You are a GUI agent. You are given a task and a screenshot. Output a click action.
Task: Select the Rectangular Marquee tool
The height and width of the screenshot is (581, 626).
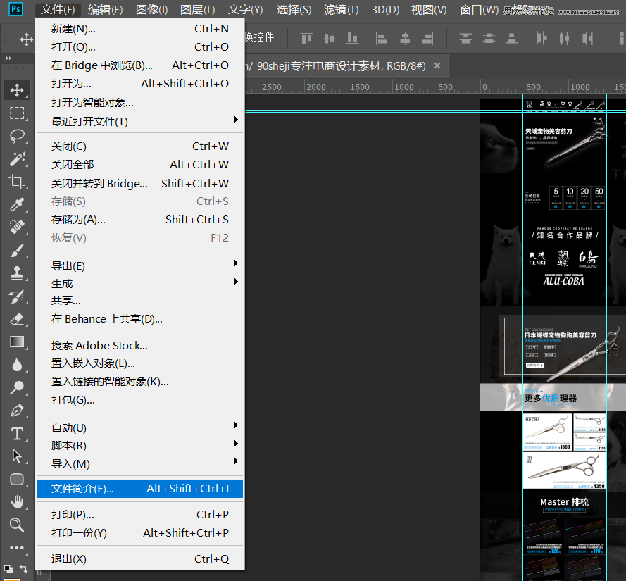click(x=17, y=113)
